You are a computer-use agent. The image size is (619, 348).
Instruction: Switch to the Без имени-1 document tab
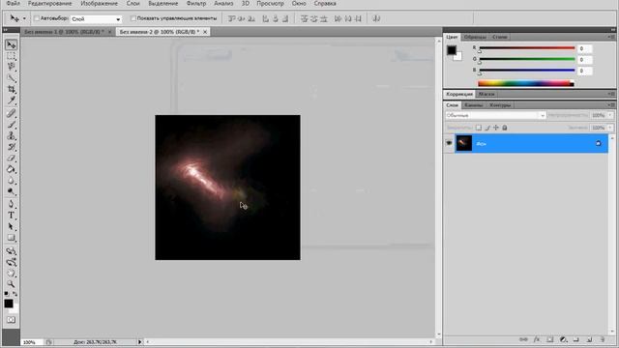[64, 32]
